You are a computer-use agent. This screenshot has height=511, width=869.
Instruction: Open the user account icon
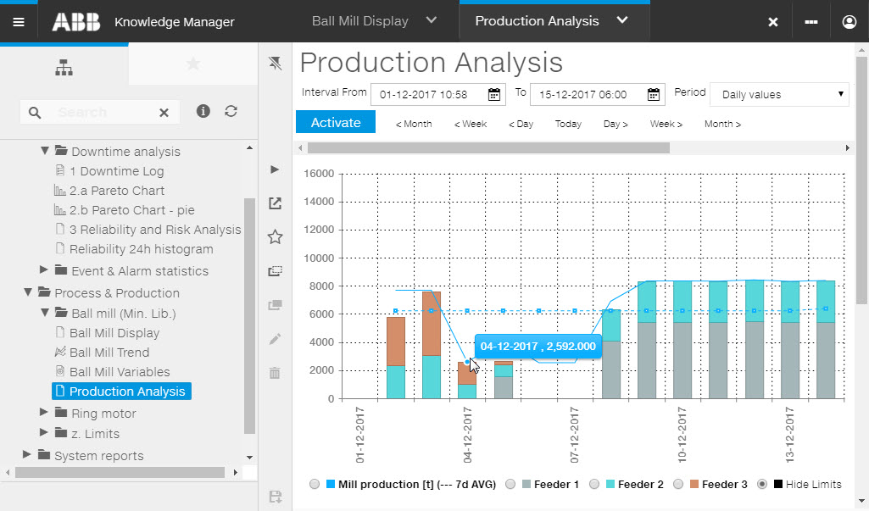[x=849, y=21]
